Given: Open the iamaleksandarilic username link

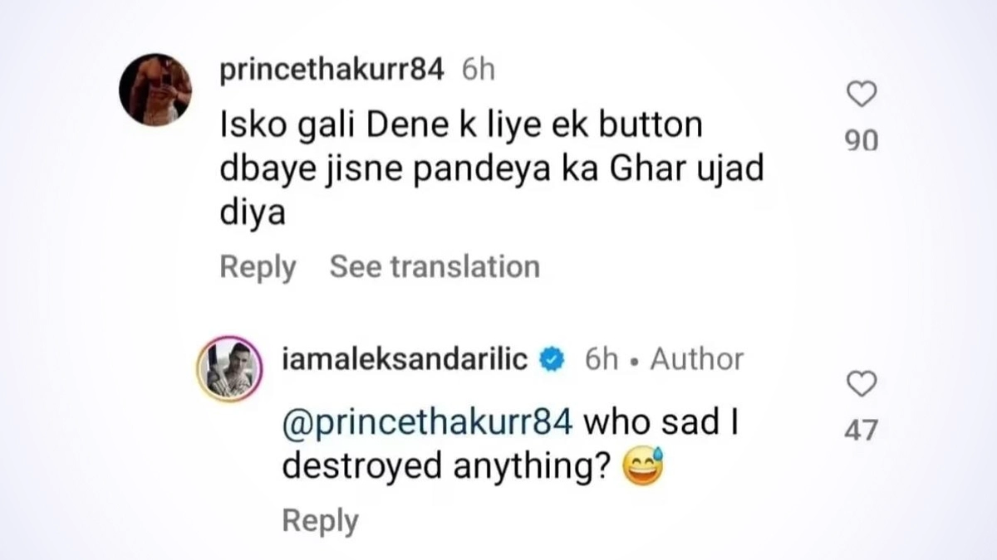Looking at the screenshot, I should click(x=405, y=359).
